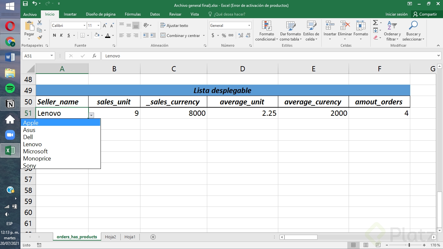Viewport: 443px width, 249px height.
Task: Click Formato cells button
Action: [x=361, y=31]
